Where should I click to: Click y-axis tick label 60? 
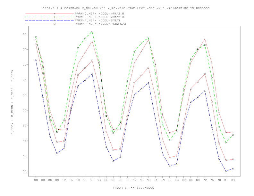click(x=24, y=95)
